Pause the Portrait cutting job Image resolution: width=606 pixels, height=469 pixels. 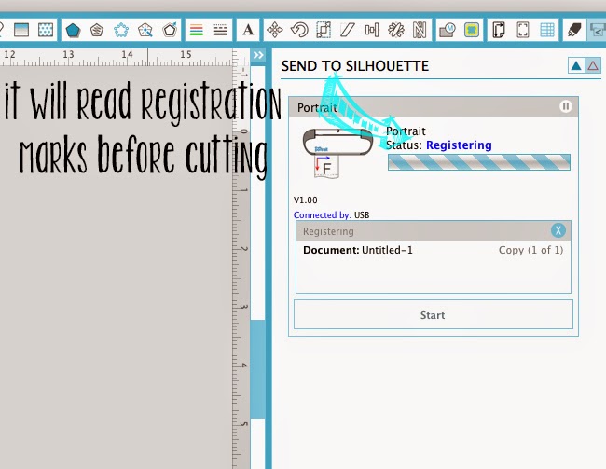565,106
